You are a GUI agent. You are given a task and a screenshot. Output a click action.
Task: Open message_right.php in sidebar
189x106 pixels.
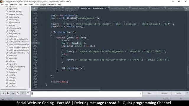[x=16, y=14]
